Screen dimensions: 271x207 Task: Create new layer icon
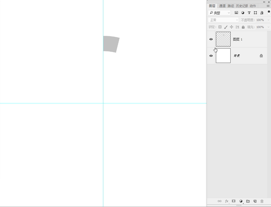click(x=255, y=201)
